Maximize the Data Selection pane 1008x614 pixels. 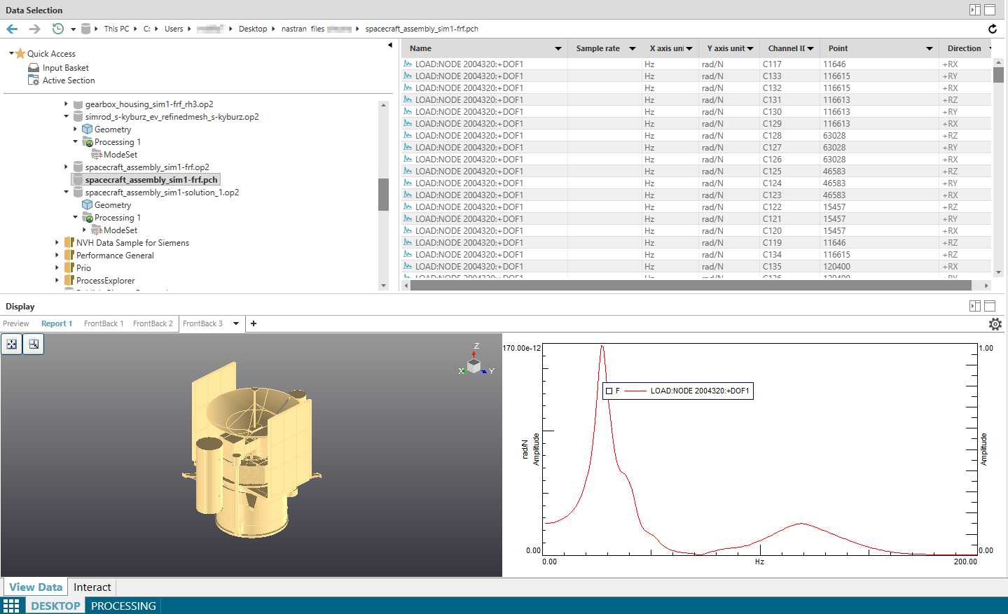[x=990, y=10]
